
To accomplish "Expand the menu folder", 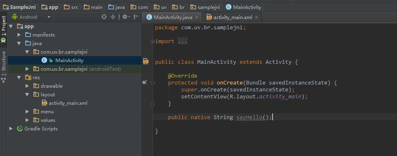I will point(27,112).
